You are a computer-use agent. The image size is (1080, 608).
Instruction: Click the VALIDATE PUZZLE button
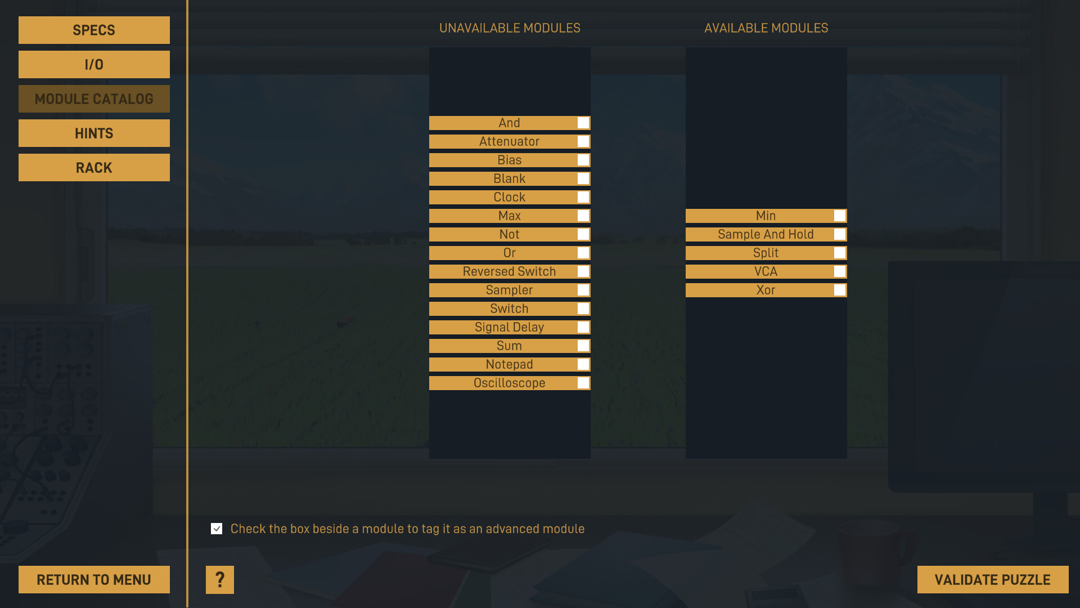992,580
